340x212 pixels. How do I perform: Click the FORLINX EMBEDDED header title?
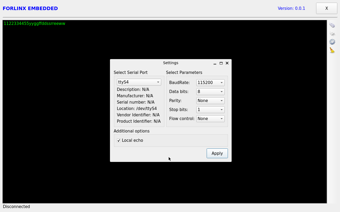30,8
